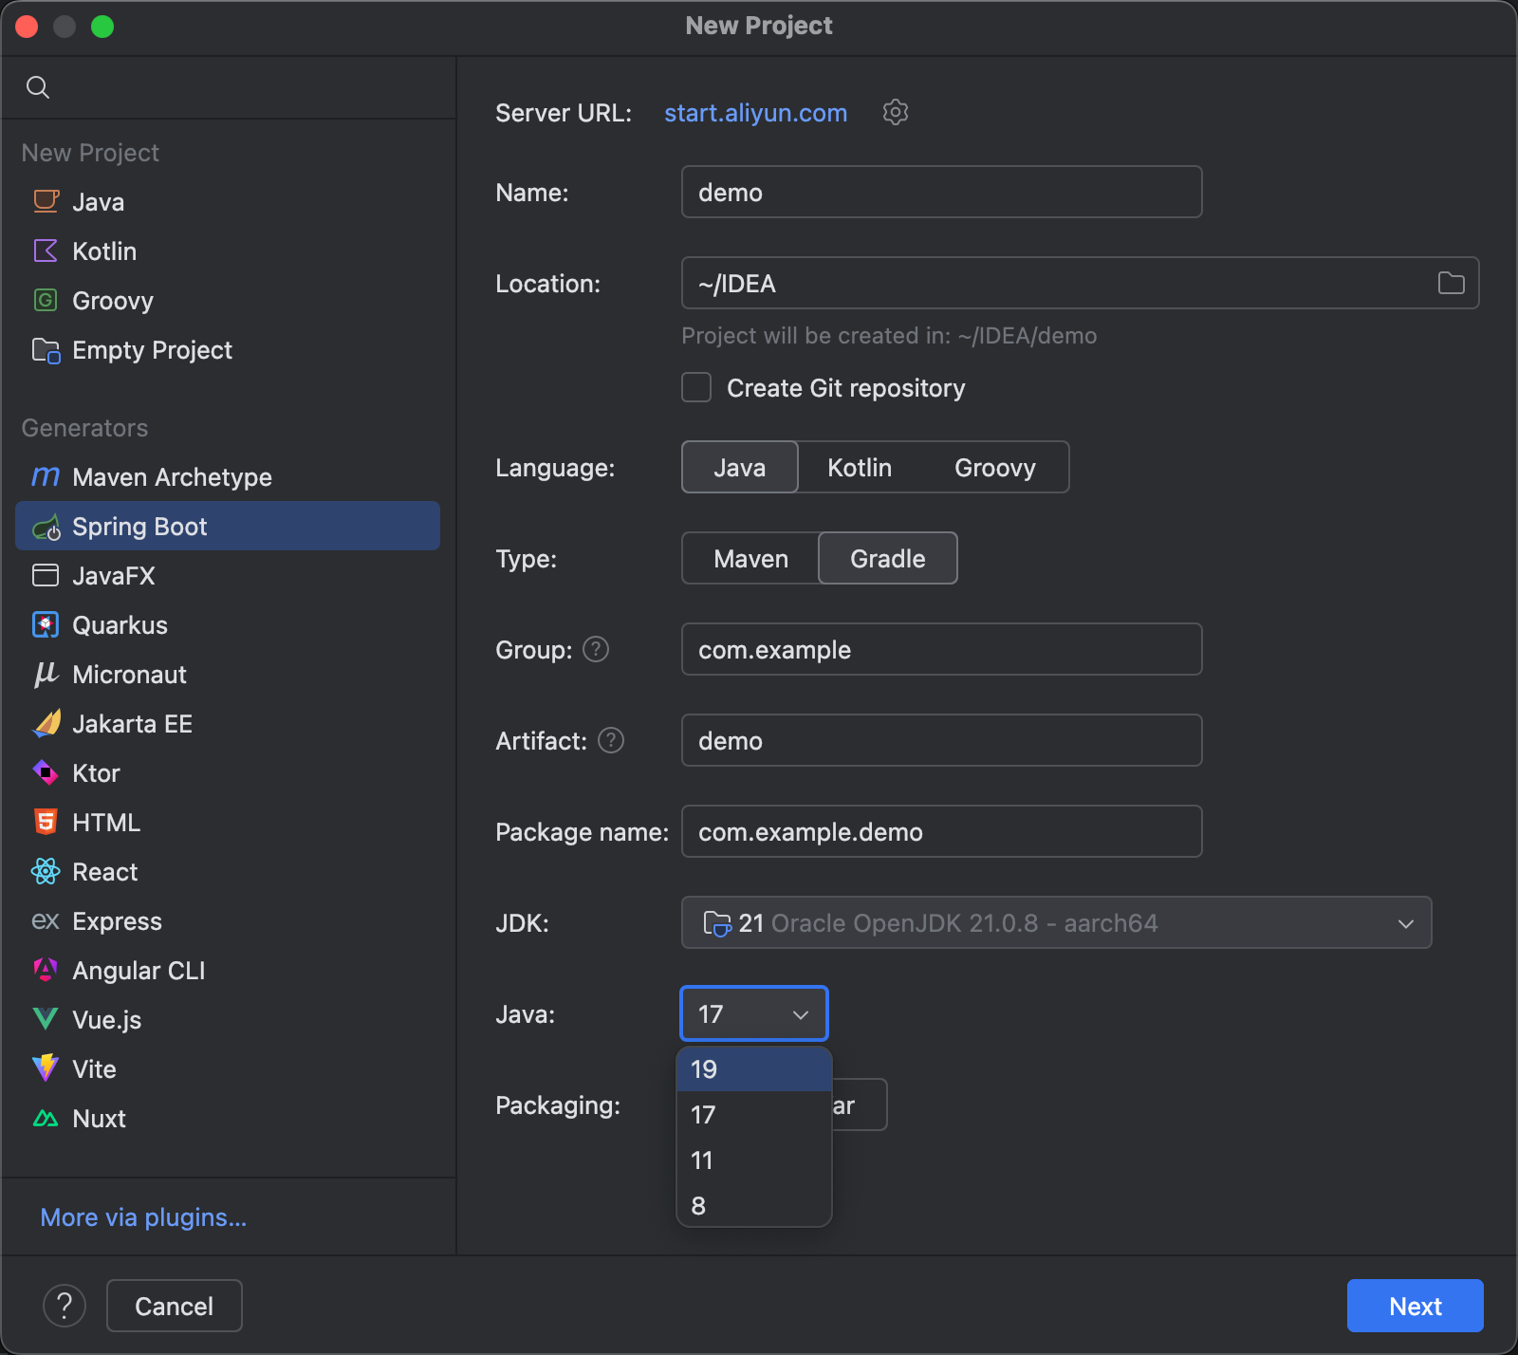This screenshot has width=1518, height=1355.
Task: Click the Package name input field
Action: click(942, 831)
